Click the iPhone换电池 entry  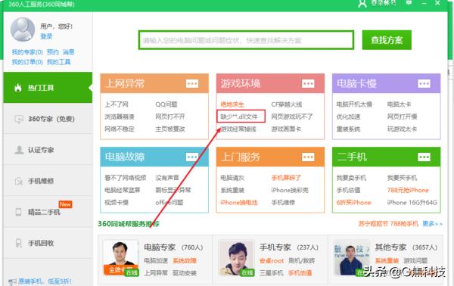coord(239,202)
